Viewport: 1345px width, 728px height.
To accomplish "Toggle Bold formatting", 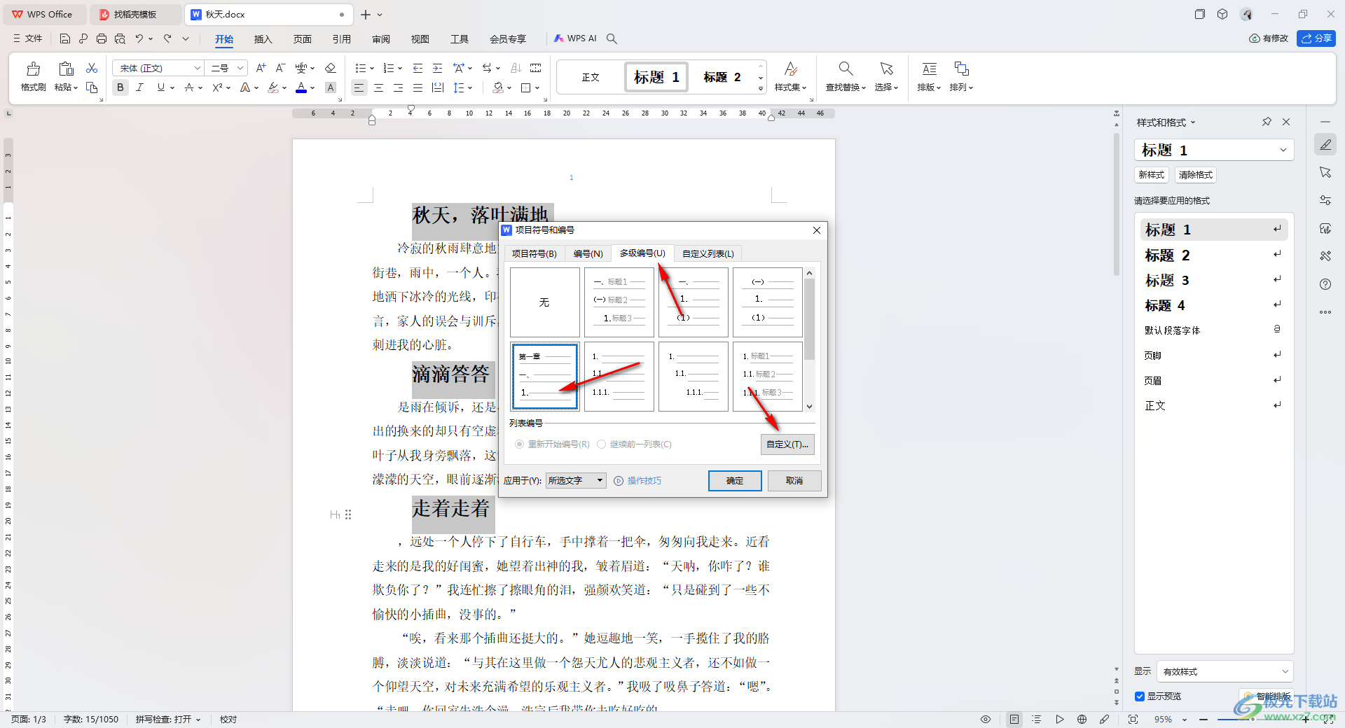I will (120, 87).
